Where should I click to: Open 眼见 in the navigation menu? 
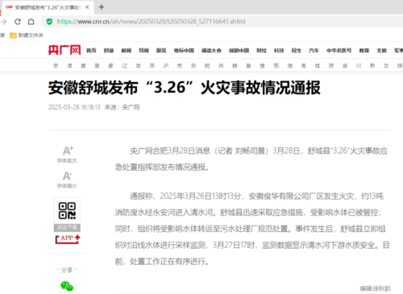tap(161, 51)
